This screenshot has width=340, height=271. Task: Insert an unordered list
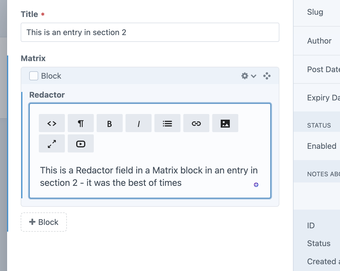(x=167, y=123)
